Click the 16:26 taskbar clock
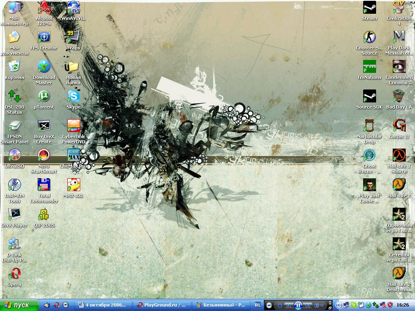The width and height of the screenshot is (415, 311). pos(402,305)
